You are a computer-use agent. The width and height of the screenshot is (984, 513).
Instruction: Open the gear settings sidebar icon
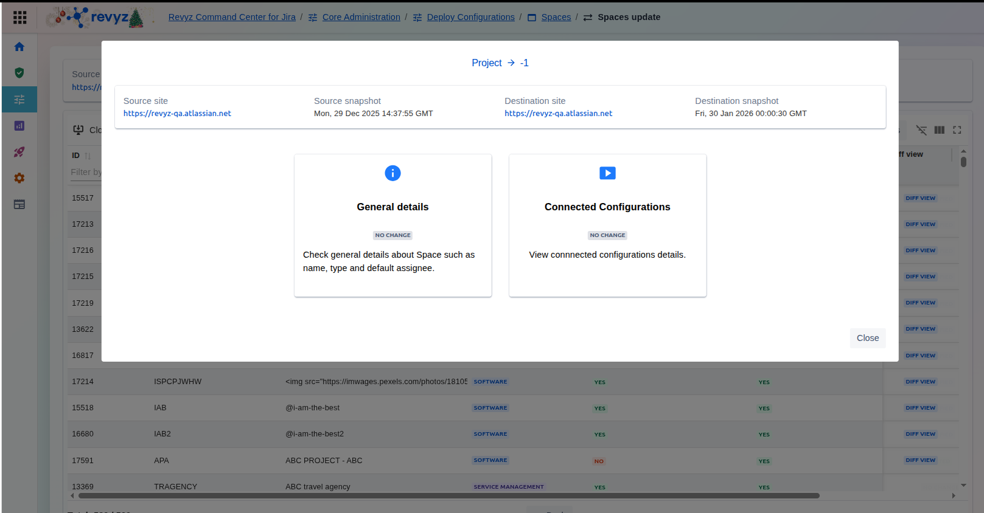pyautogui.click(x=19, y=178)
